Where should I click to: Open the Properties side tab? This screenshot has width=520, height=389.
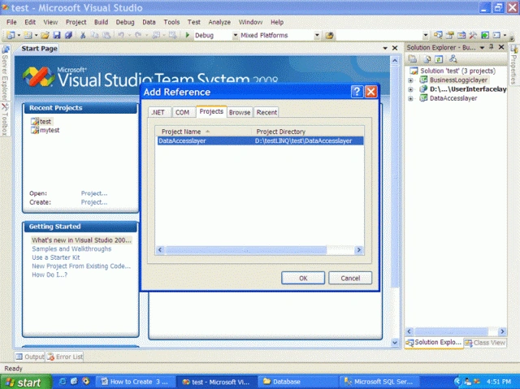coord(513,65)
